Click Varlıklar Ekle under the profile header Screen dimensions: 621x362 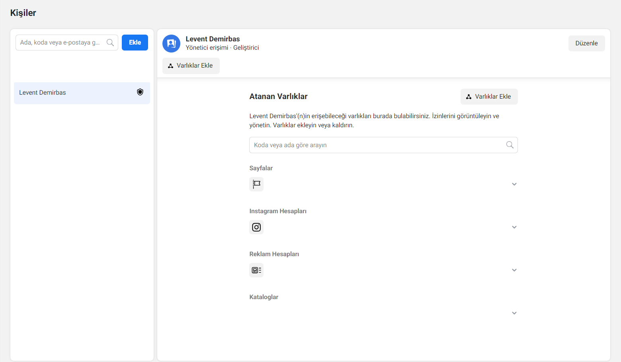tap(191, 66)
